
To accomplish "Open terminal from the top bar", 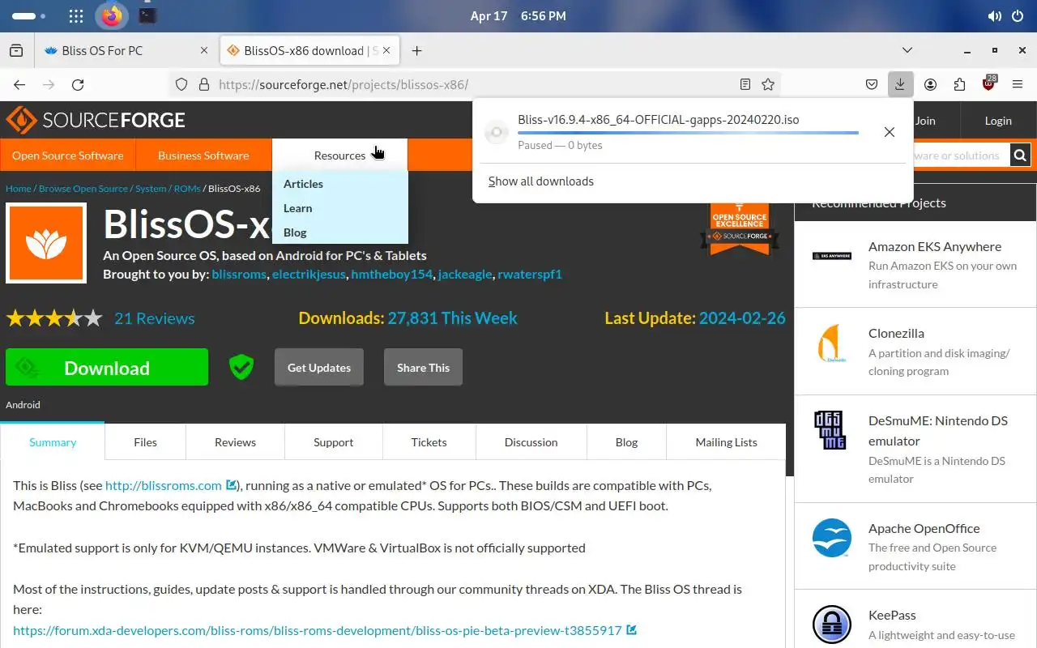I will pos(147,15).
